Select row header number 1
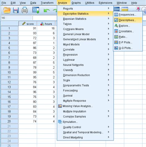Viewport: 146px width, 147px height. pyautogui.click(x=10, y=28)
